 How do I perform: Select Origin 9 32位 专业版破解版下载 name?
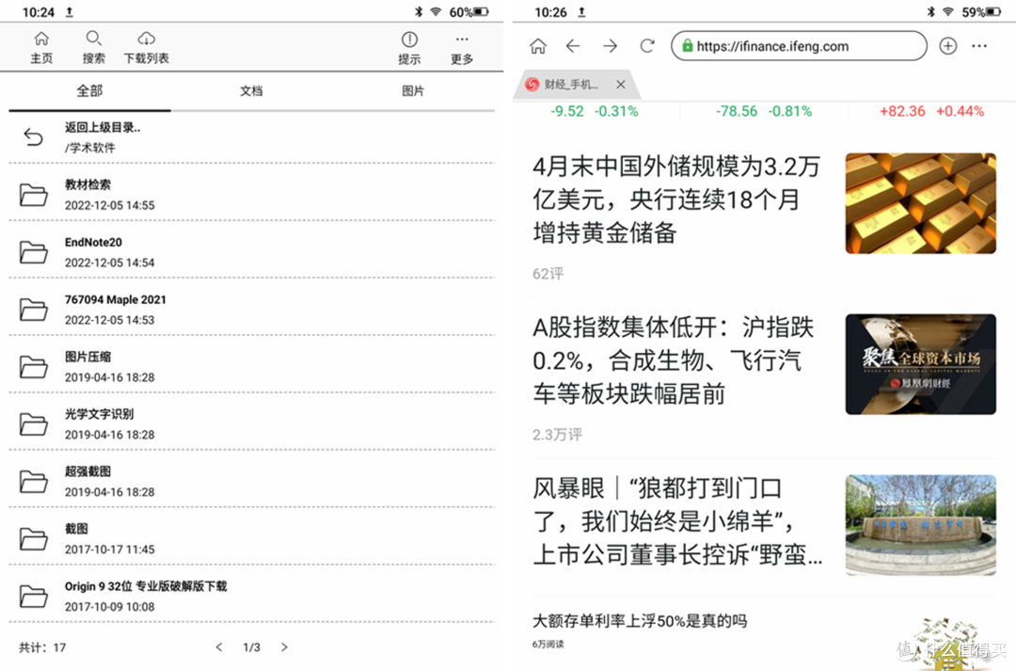tap(146, 586)
